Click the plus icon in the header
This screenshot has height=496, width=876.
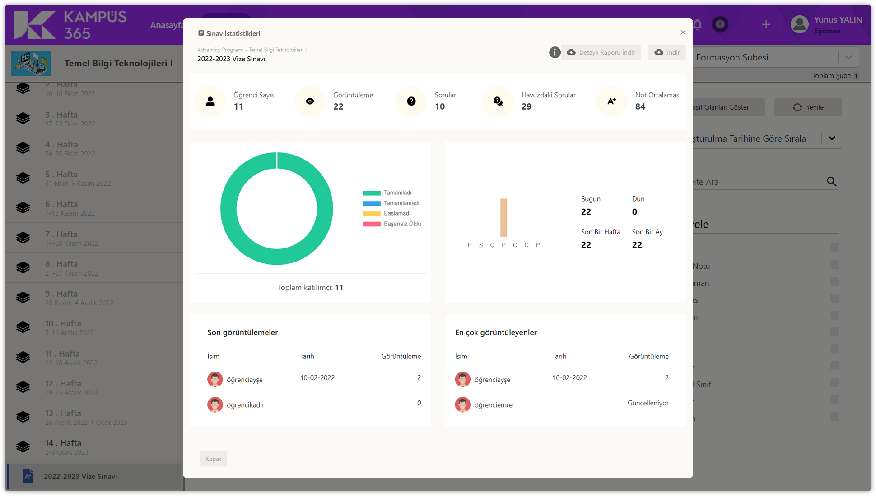click(x=766, y=24)
